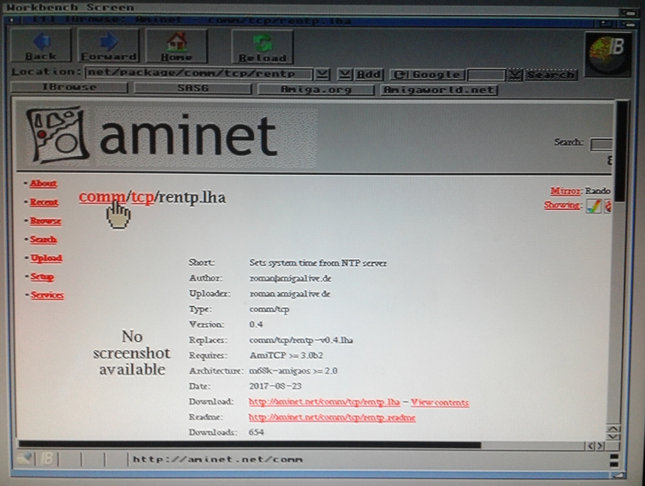Viewport: 645px width, 486px height.
Task: Click IBrowse window close gadget
Action: (x=12, y=20)
